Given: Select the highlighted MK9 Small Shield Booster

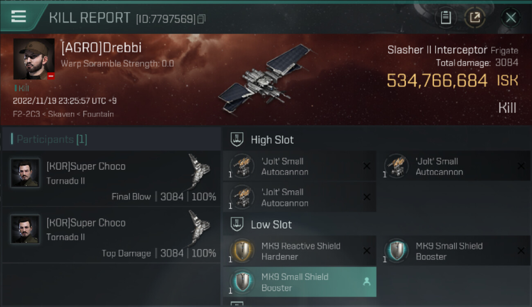Looking at the screenshot, I should tap(300, 282).
